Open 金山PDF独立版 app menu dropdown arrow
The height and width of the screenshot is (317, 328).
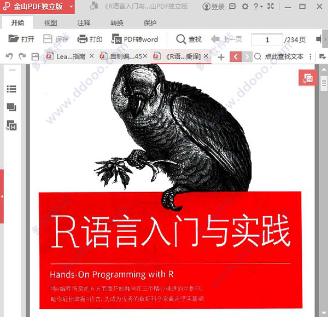(71, 7)
